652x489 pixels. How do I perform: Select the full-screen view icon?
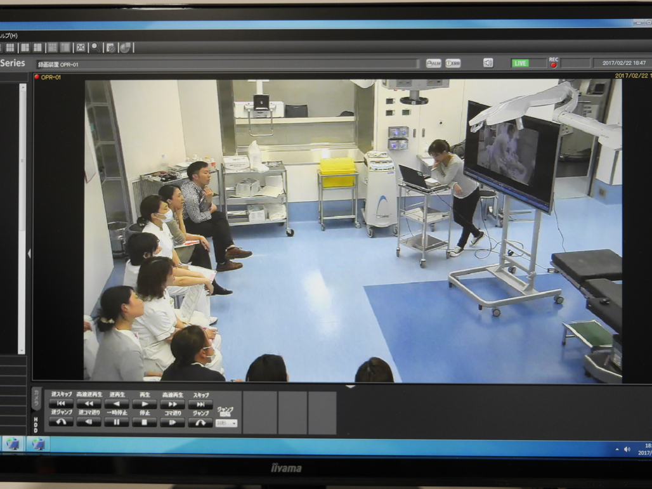pos(81,48)
